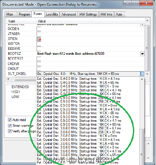The height and width of the screenshot is (165, 156).
Task: Go to the HW Settings tab
Action: [x=88, y=15]
